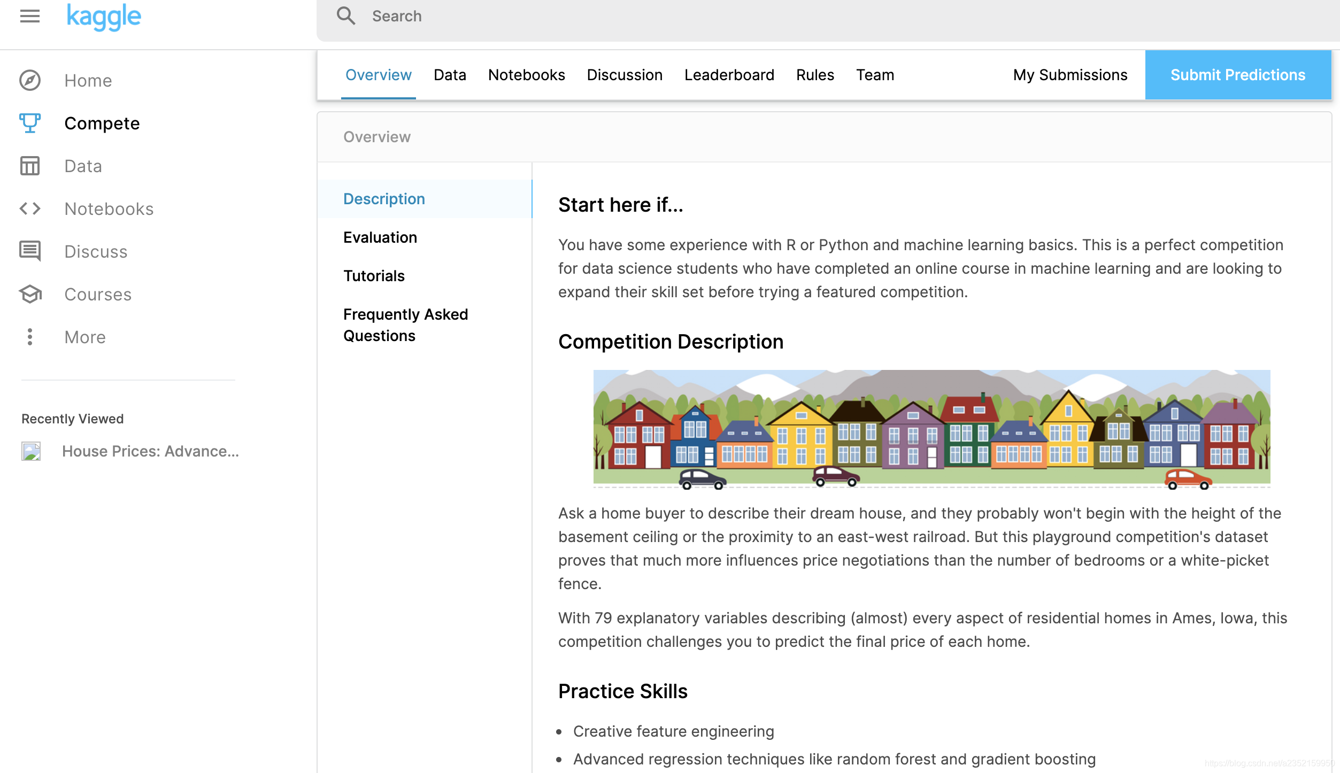This screenshot has width=1340, height=773.
Task: Open the Discussion tab
Action: coord(624,75)
